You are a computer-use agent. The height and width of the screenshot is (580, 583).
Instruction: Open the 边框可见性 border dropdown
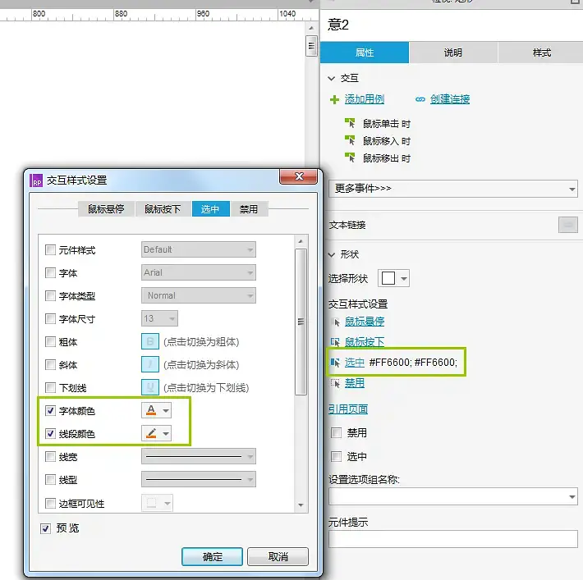(157, 503)
